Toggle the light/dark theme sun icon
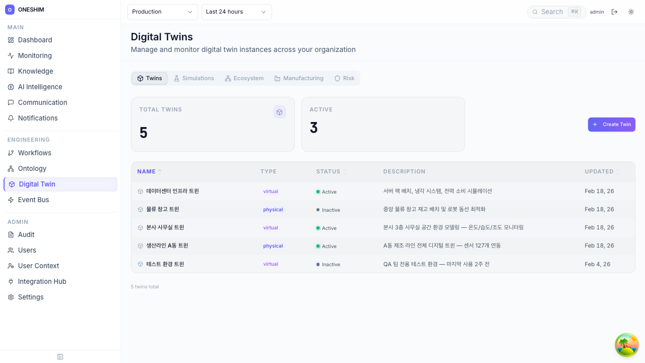The image size is (645, 363). click(x=631, y=12)
